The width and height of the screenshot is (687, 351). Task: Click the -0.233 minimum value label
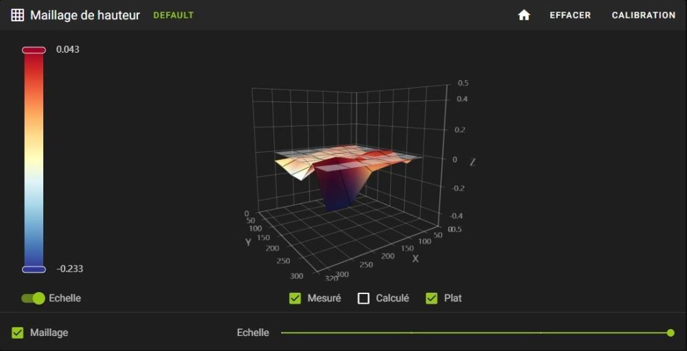[x=69, y=269]
